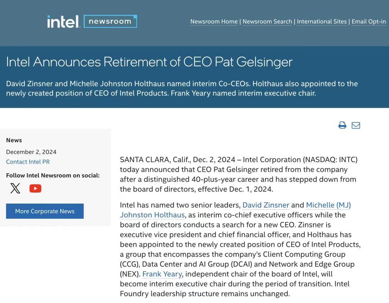This screenshot has height=303, width=389.
Task: Click the "Follow Intel Newsroom on social" heading
Action: coord(53,175)
